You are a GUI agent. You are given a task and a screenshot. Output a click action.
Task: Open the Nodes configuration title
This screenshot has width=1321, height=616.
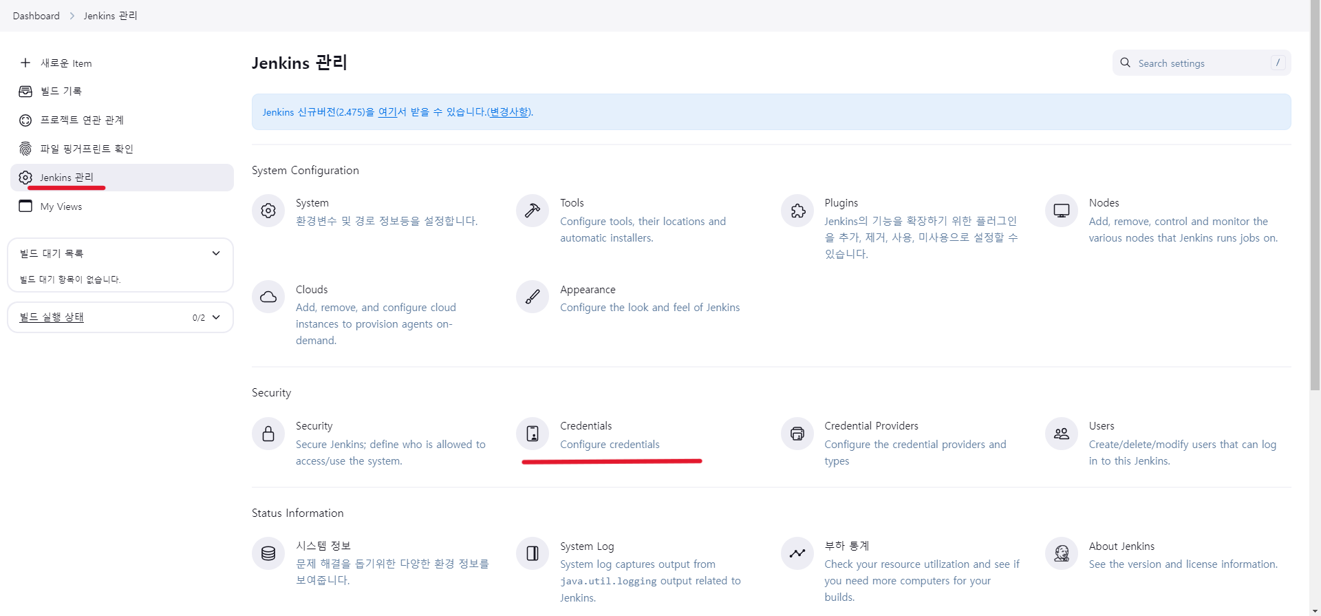click(1104, 203)
